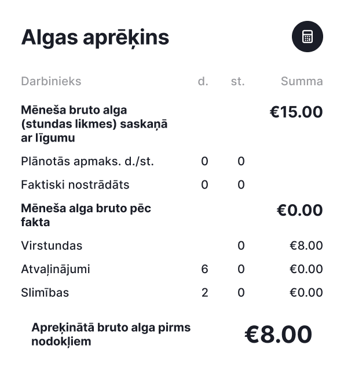
Task: Click the €8.00 overtime amount
Action: tap(306, 246)
